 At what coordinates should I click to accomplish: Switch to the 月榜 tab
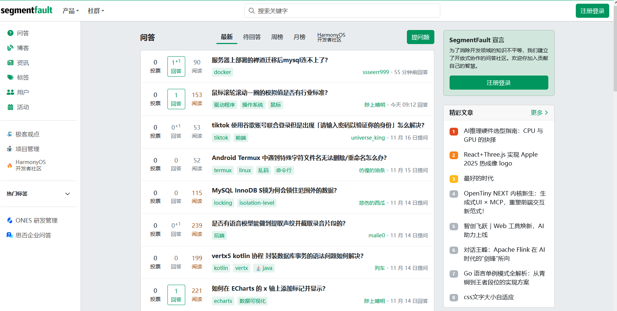(299, 37)
